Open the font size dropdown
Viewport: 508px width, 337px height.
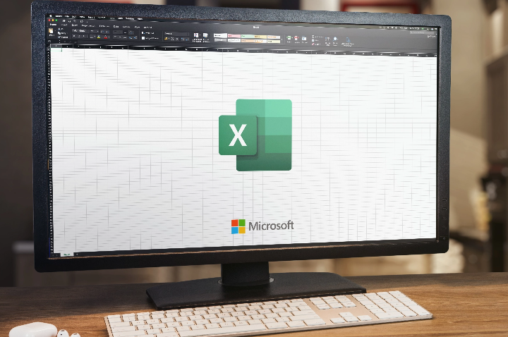(95, 31)
